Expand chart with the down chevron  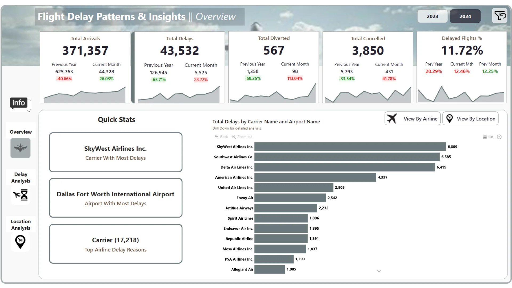coord(379,271)
